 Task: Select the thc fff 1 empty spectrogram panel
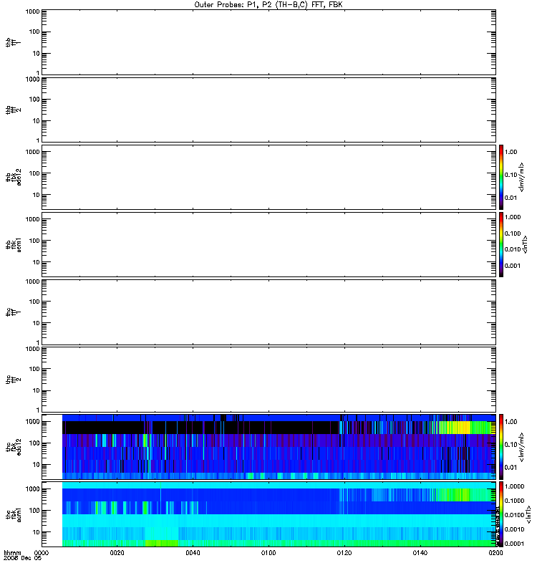[x=269, y=312]
